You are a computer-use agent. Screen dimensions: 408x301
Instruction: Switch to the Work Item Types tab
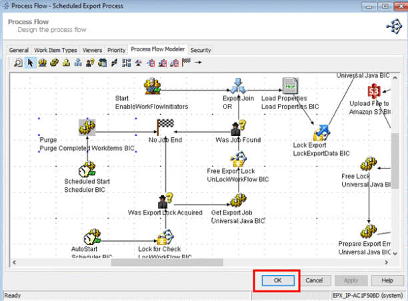(x=55, y=50)
